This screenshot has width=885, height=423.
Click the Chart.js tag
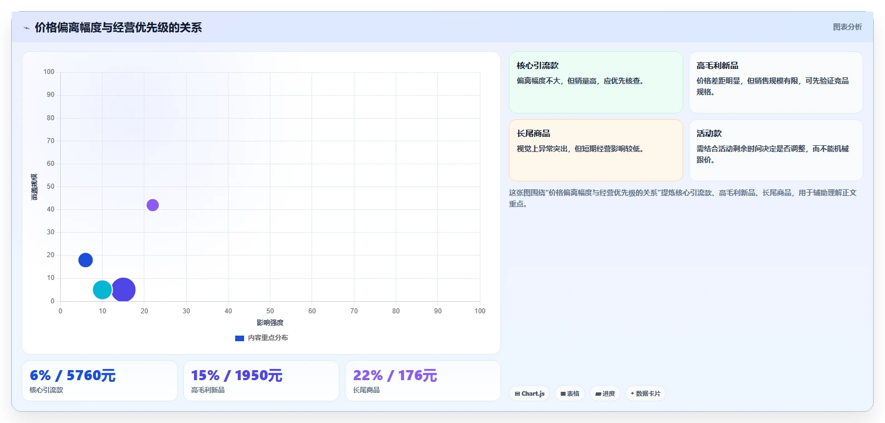pyautogui.click(x=529, y=394)
